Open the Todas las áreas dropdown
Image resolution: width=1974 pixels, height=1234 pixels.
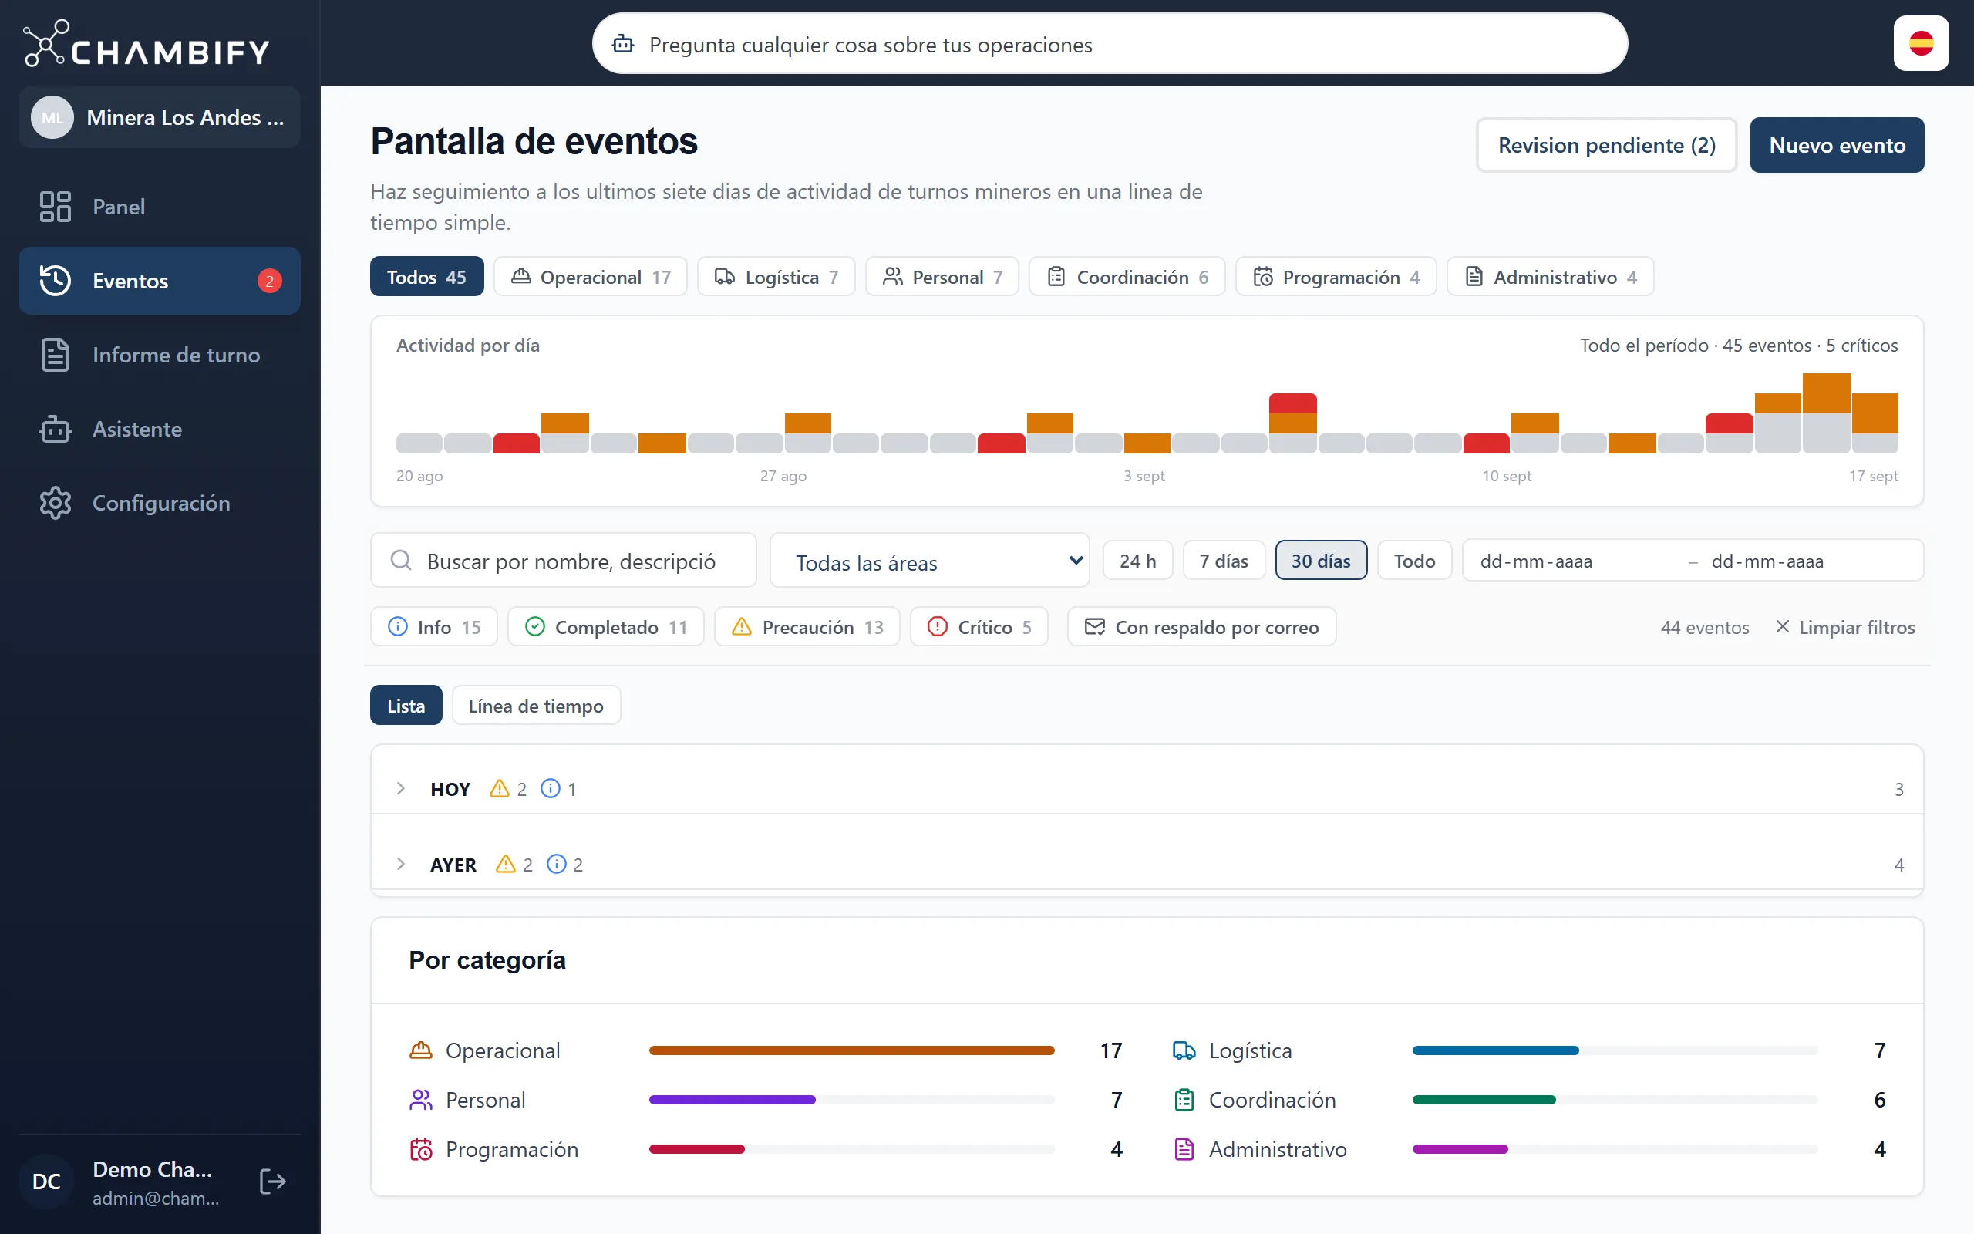(x=930, y=561)
